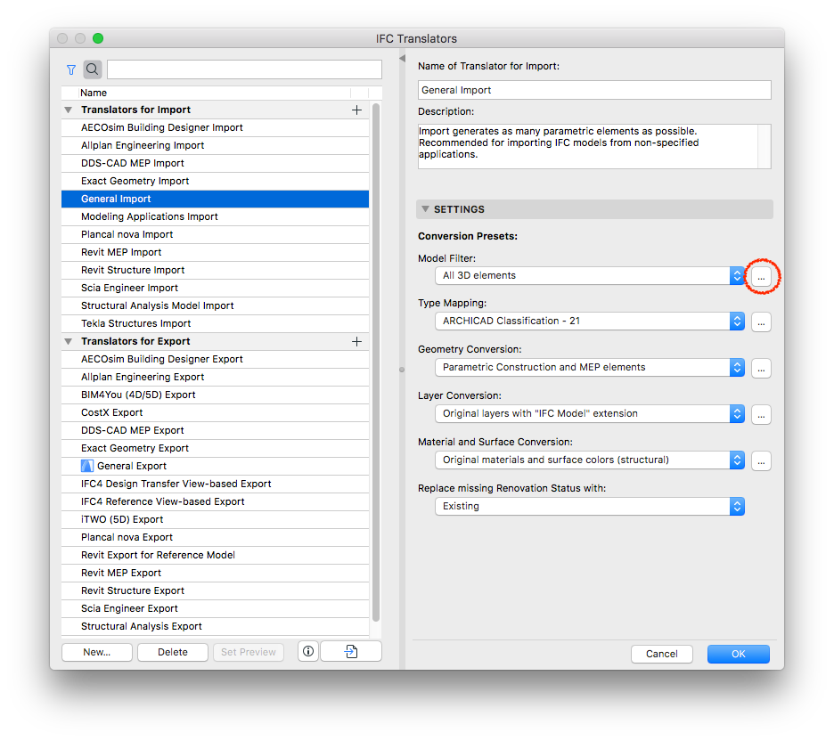Open Replace missing Renovation Status dropdown

[590, 506]
